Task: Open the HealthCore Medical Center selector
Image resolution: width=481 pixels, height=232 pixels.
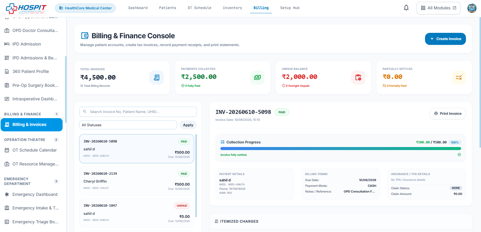Action: coord(85,8)
